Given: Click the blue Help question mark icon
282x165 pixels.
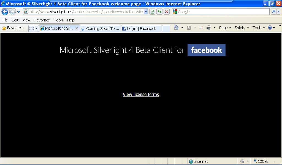Looking at the screenshot, I should pyautogui.click(x=270, y=28).
